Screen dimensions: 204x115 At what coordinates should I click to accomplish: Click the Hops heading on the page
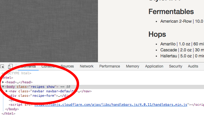pos(157,34)
